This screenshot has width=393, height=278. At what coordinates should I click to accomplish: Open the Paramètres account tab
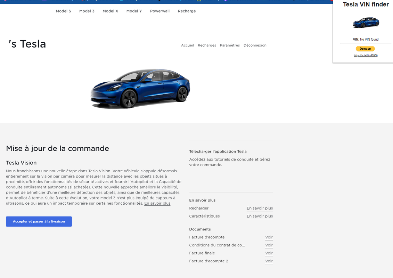pyautogui.click(x=230, y=46)
